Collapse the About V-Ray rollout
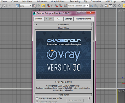 [x=63, y=28]
